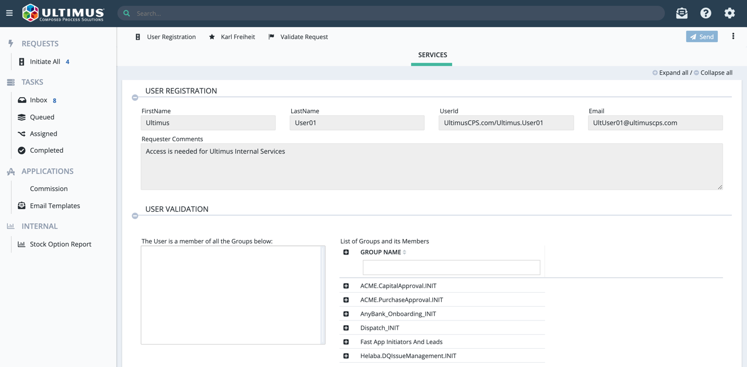Screen dimensions: 747x367
Task: Click the Validate Request step label
Action: pyautogui.click(x=304, y=37)
